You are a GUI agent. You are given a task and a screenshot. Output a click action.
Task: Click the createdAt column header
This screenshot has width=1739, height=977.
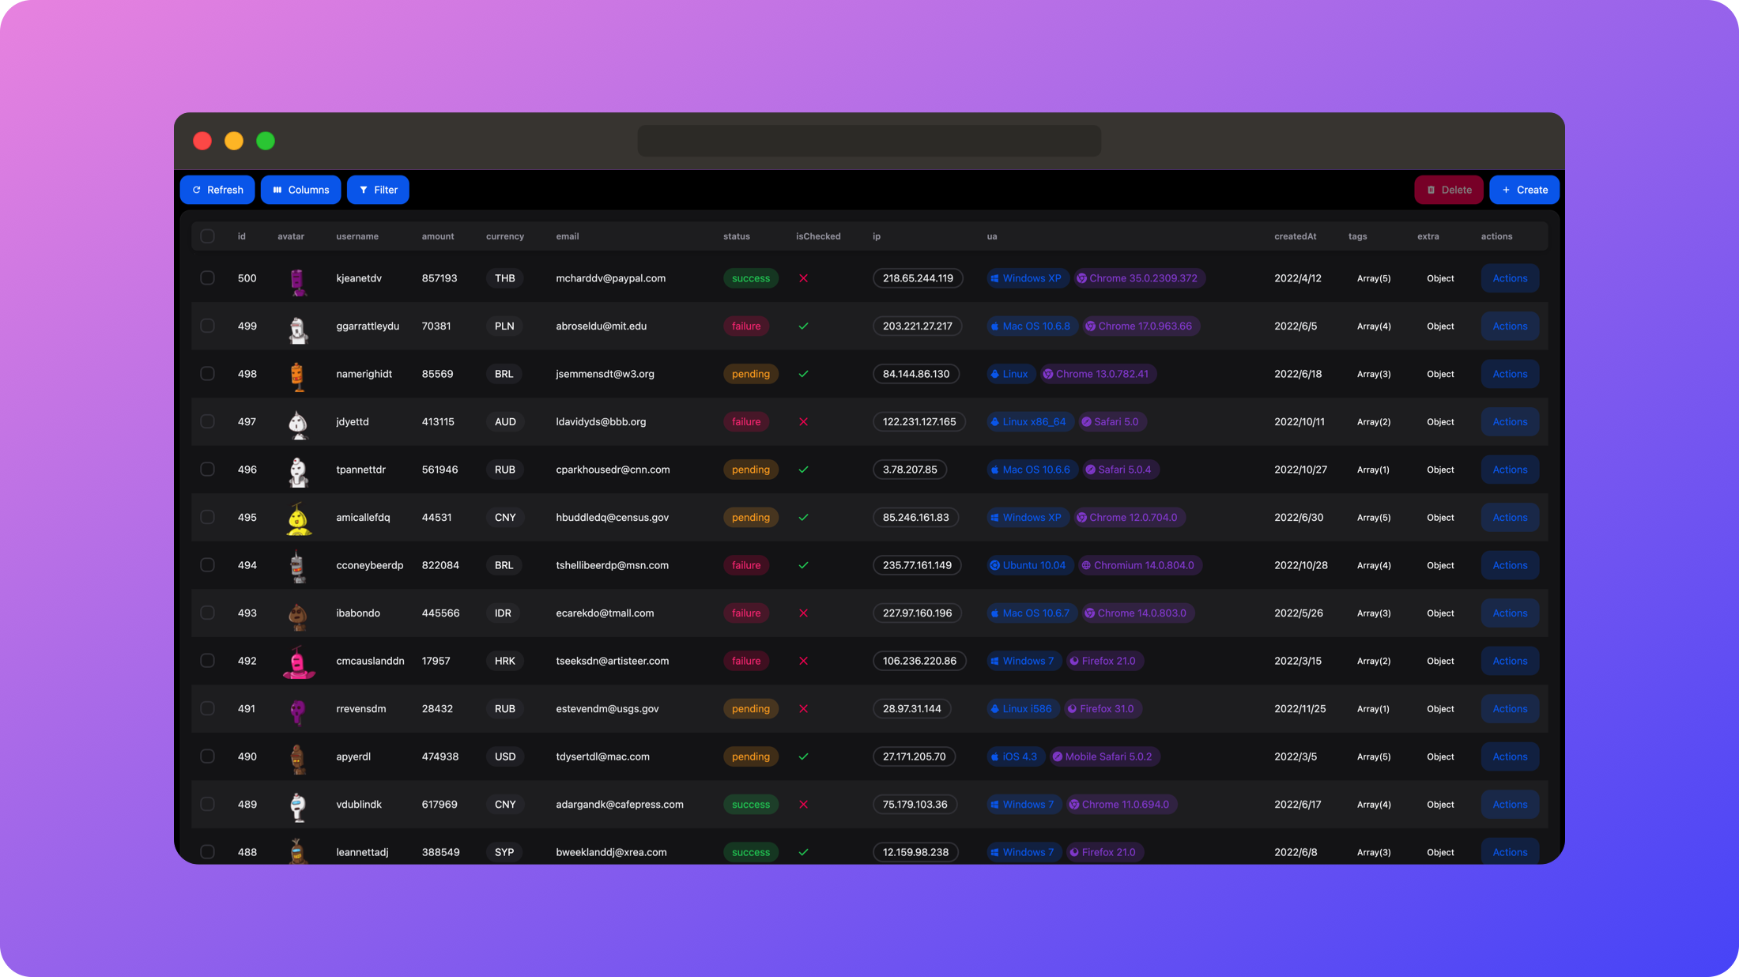(x=1295, y=236)
